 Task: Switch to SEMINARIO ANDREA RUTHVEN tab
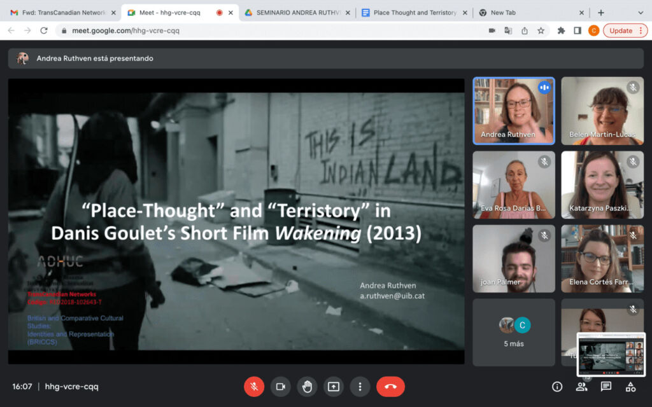[x=295, y=12]
